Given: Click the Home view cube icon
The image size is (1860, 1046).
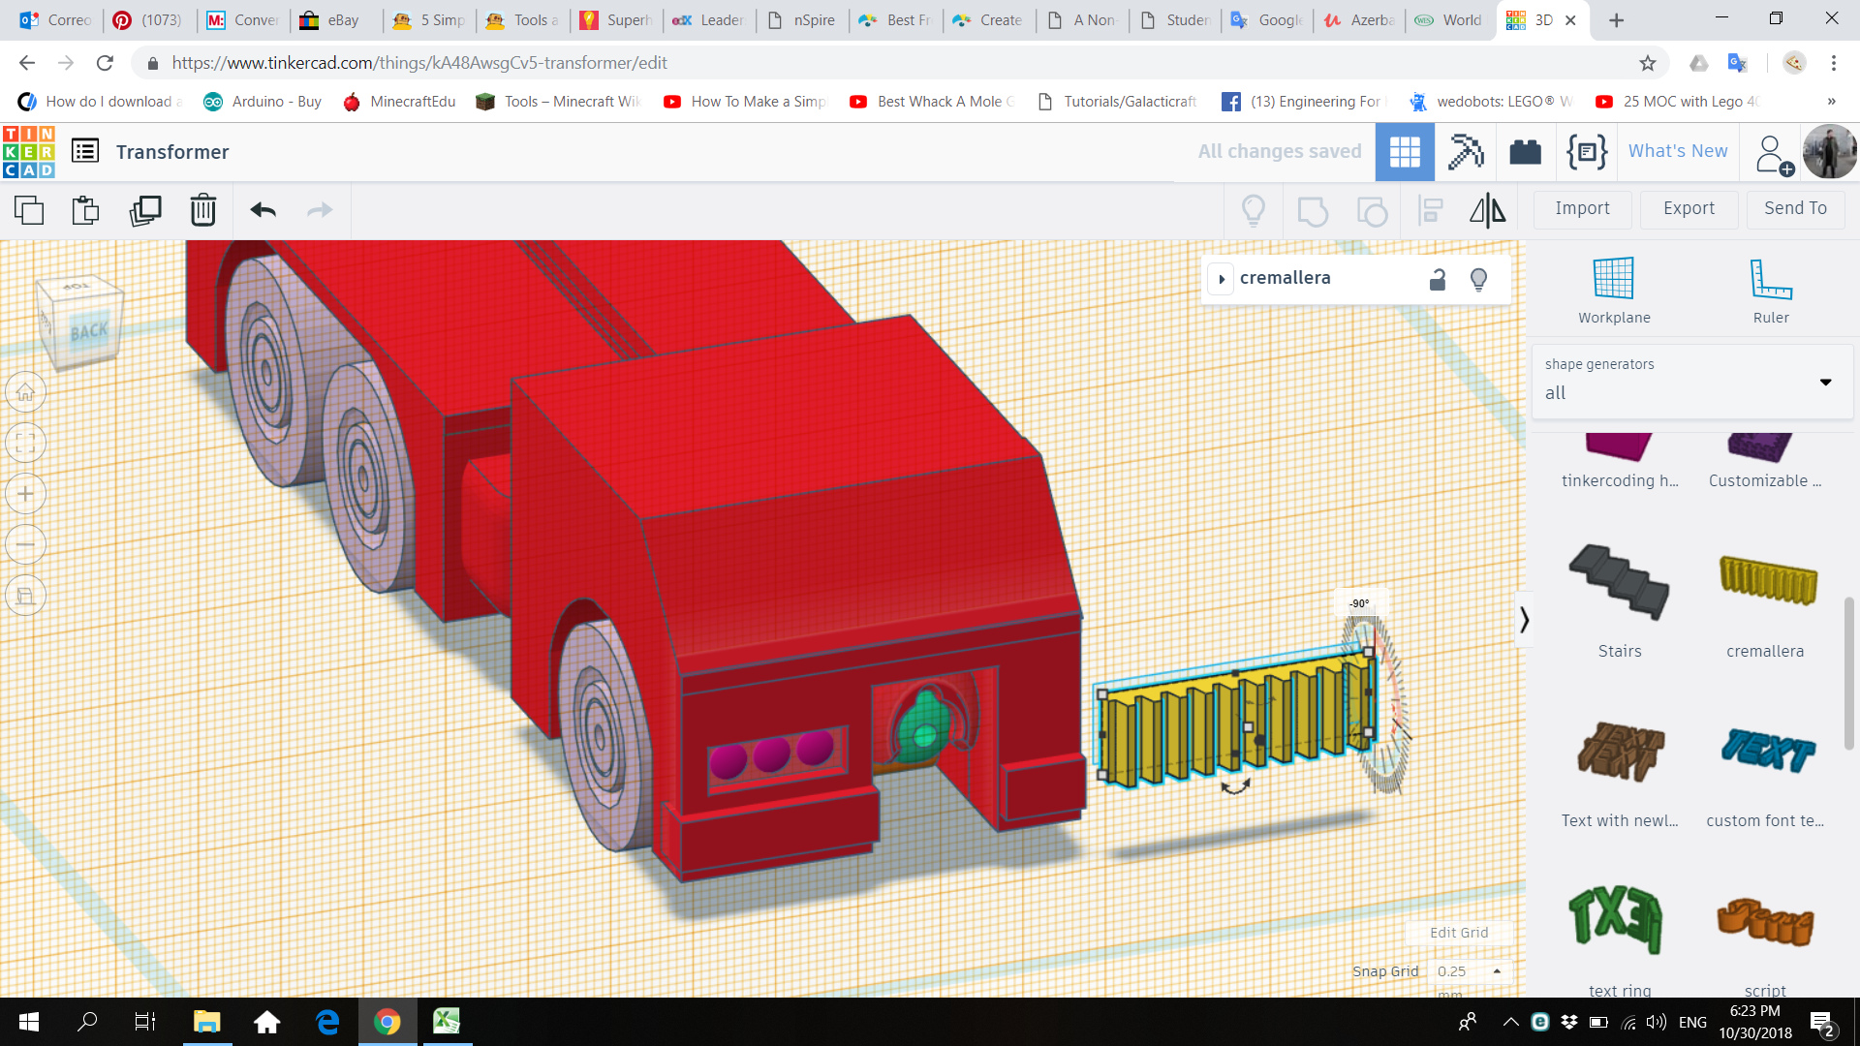Looking at the screenshot, I should click(25, 391).
